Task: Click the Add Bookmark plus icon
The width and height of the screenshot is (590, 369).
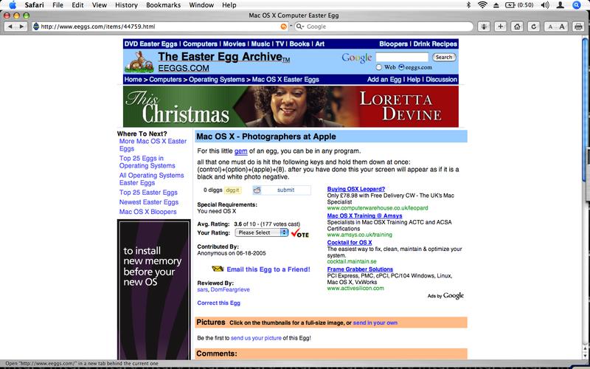Action: tap(501, 27)
